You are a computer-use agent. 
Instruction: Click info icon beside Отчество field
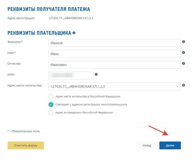pos(183,63)
